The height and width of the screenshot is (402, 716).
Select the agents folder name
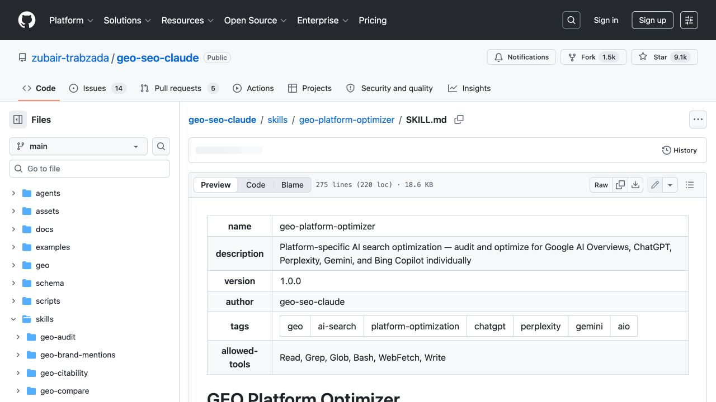coord(48,193)
